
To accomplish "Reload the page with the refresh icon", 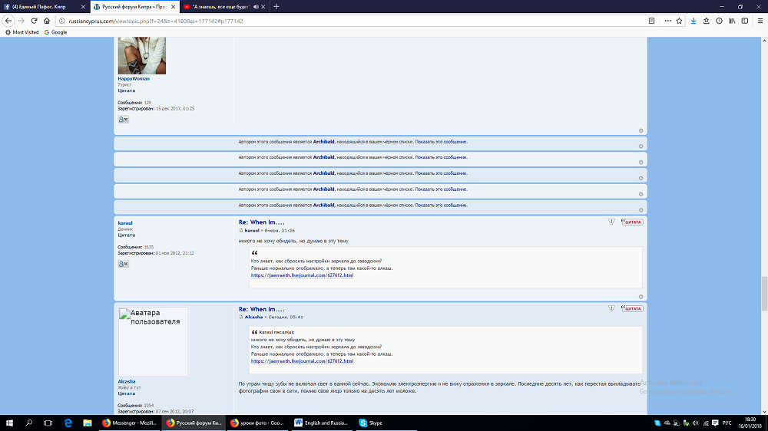I will 34,21.
